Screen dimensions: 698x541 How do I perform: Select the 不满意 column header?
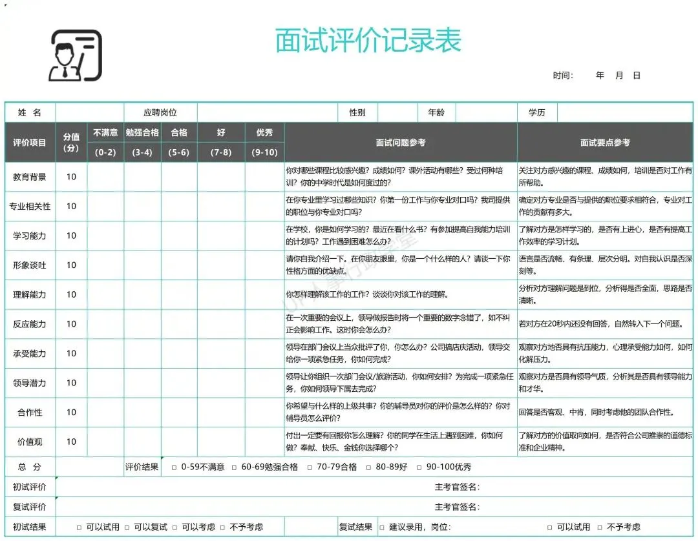click(105, 132)
